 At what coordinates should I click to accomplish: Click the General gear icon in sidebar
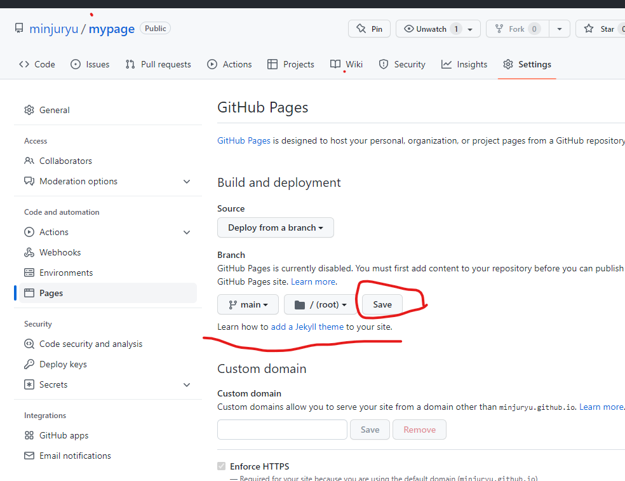point(29,110)
